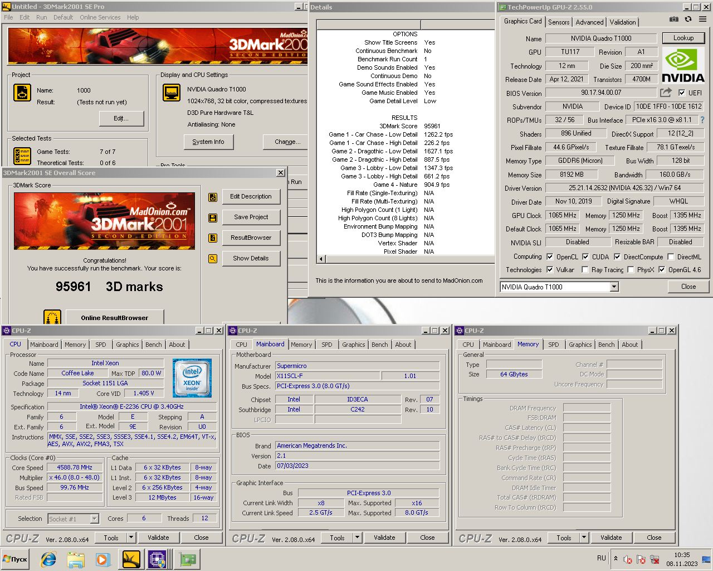
Task: Click the network status tray icon
Action: pyautogui.click(x=655, y=559)
